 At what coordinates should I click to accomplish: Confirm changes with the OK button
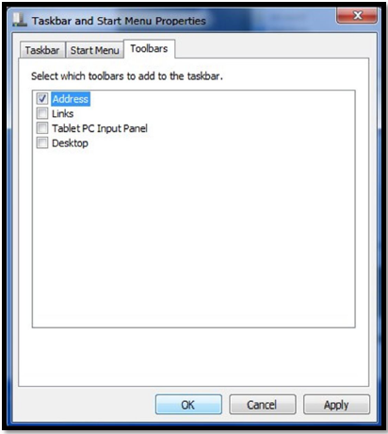tap(188, 405)
